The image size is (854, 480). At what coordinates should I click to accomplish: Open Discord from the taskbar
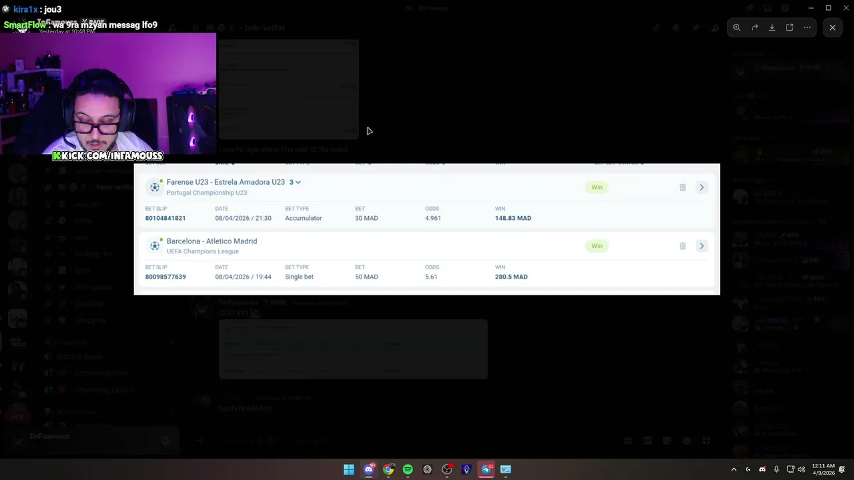tap(368, 469)
